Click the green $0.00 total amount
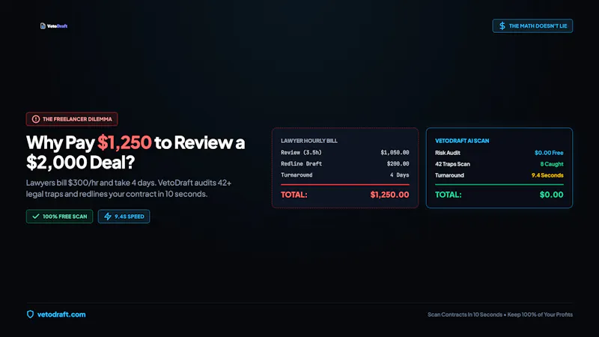 pos(551,195)
